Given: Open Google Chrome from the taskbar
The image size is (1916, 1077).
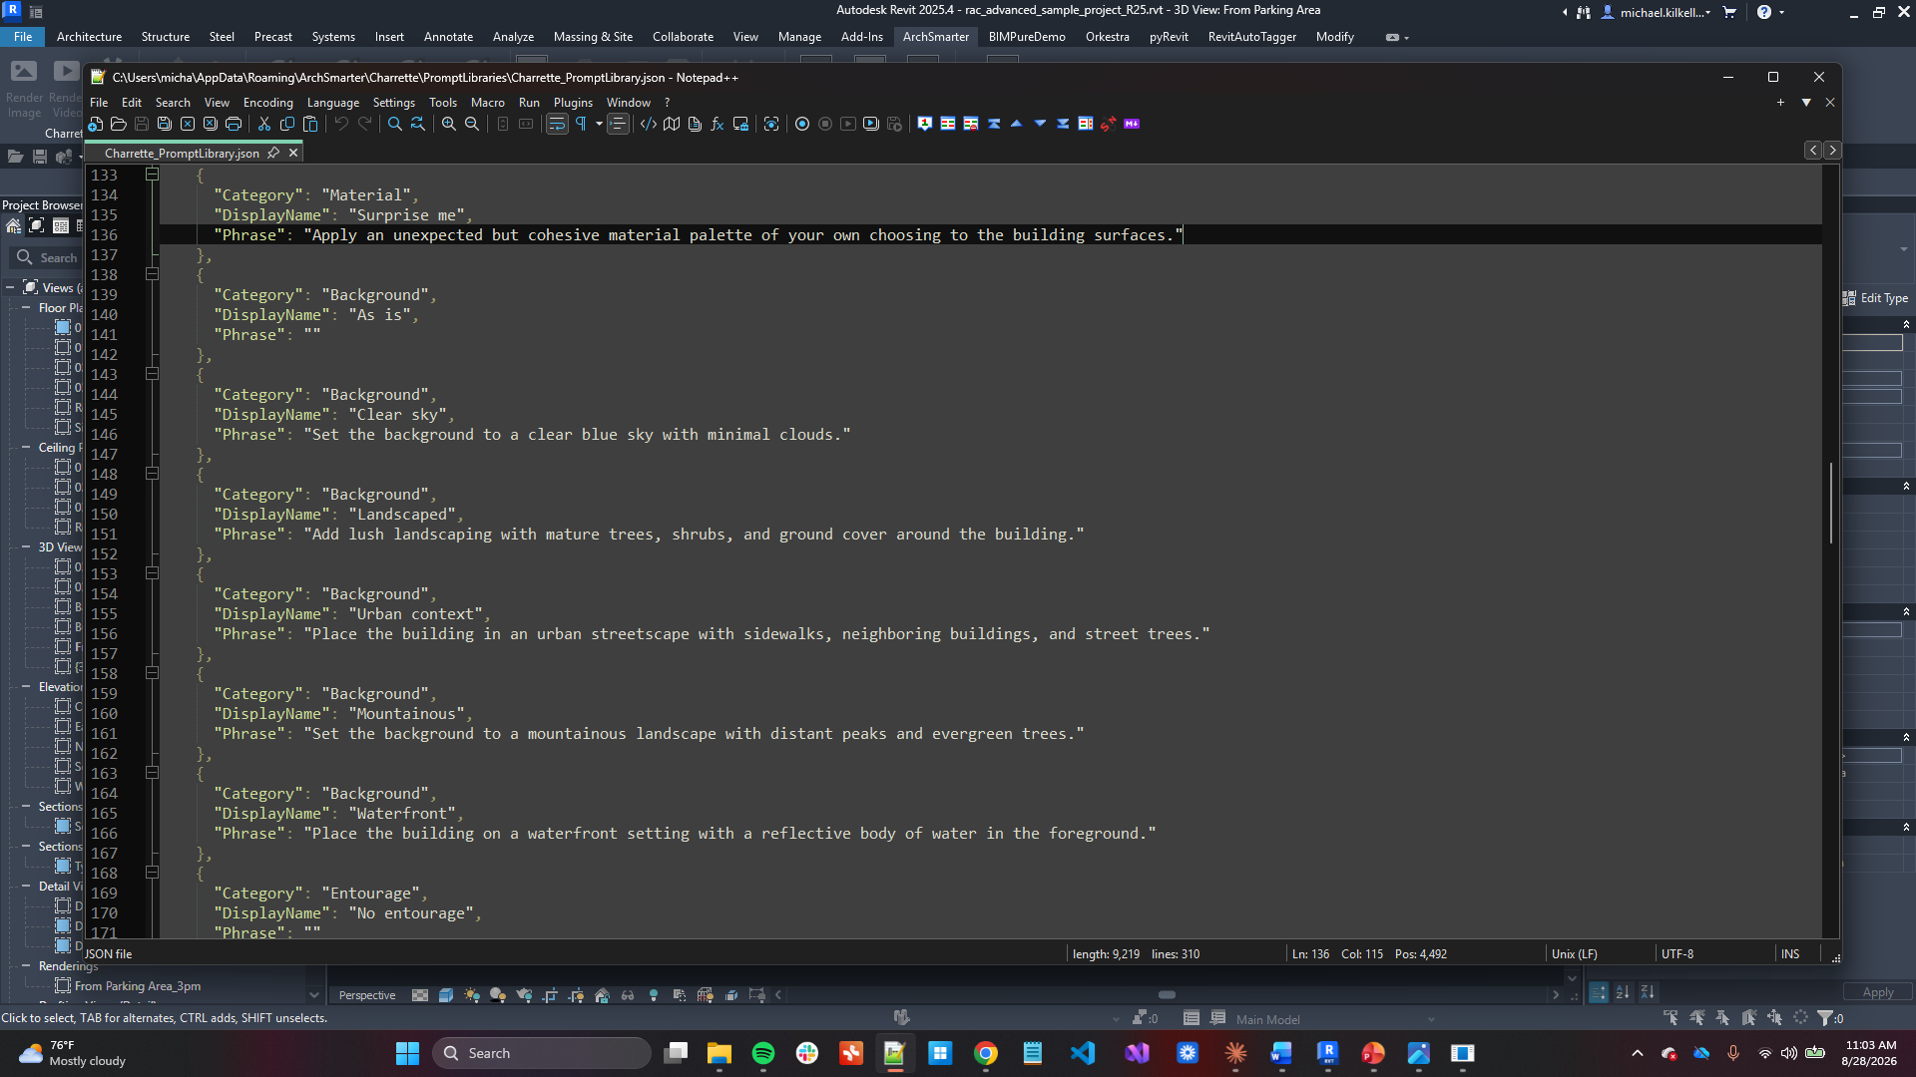Looking at the screenshot, I should click(x=986, y=1053).
